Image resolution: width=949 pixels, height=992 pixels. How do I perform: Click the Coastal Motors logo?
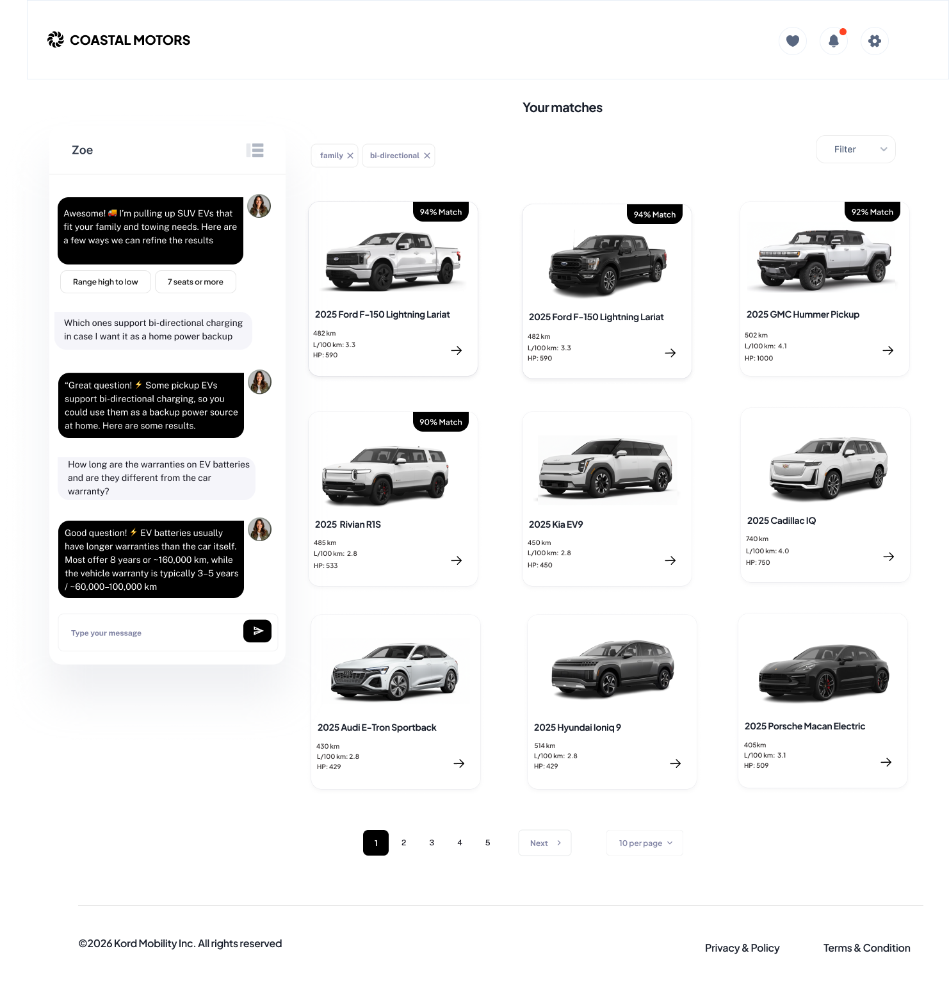tap(119, 40)
